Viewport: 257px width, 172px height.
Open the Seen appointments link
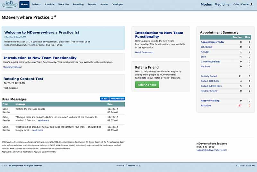(x=203, y=57)
